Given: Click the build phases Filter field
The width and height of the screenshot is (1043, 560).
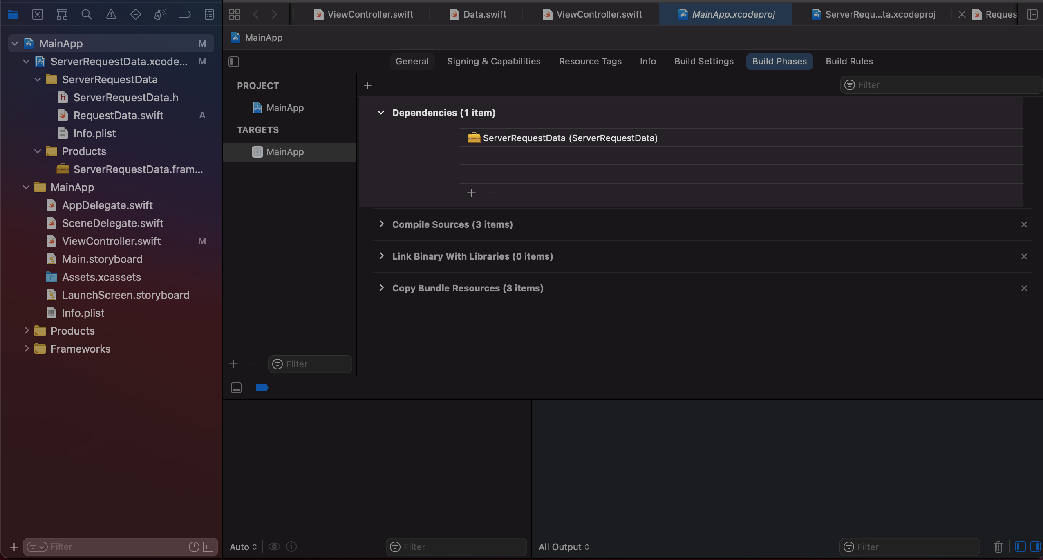Looking at the screenshot, I should pyautogui.click(x=940, y=85).
